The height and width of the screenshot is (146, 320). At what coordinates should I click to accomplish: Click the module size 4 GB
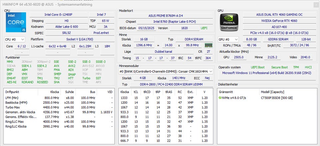143,78
